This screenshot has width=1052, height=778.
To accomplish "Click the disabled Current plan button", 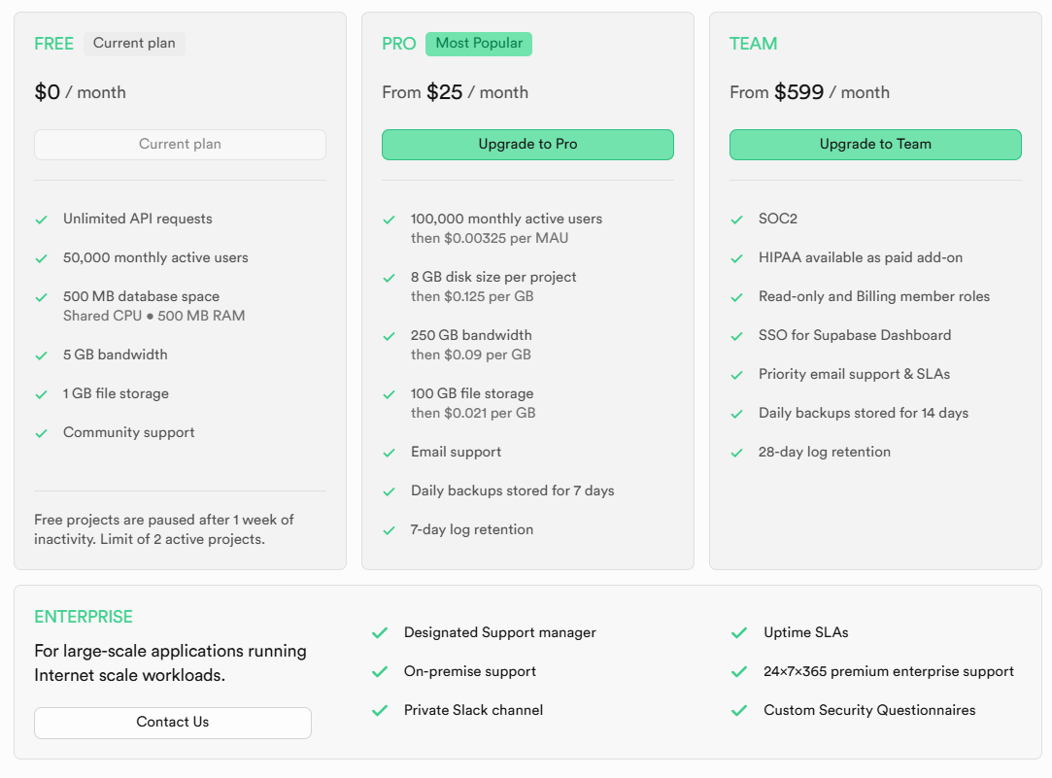I will coord(180,145).
